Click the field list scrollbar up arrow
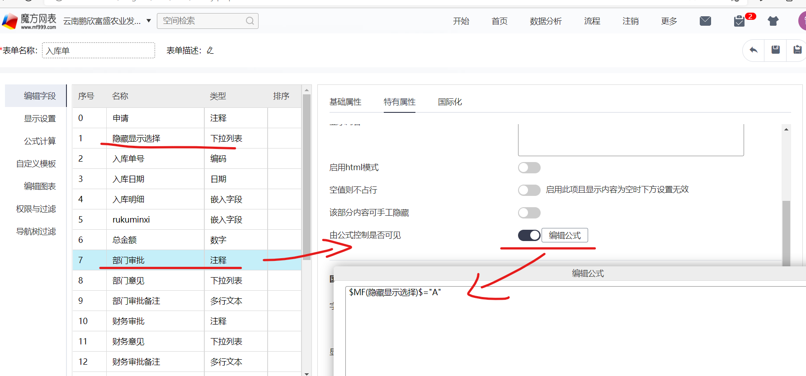The image size is (806, 376). 306,90
